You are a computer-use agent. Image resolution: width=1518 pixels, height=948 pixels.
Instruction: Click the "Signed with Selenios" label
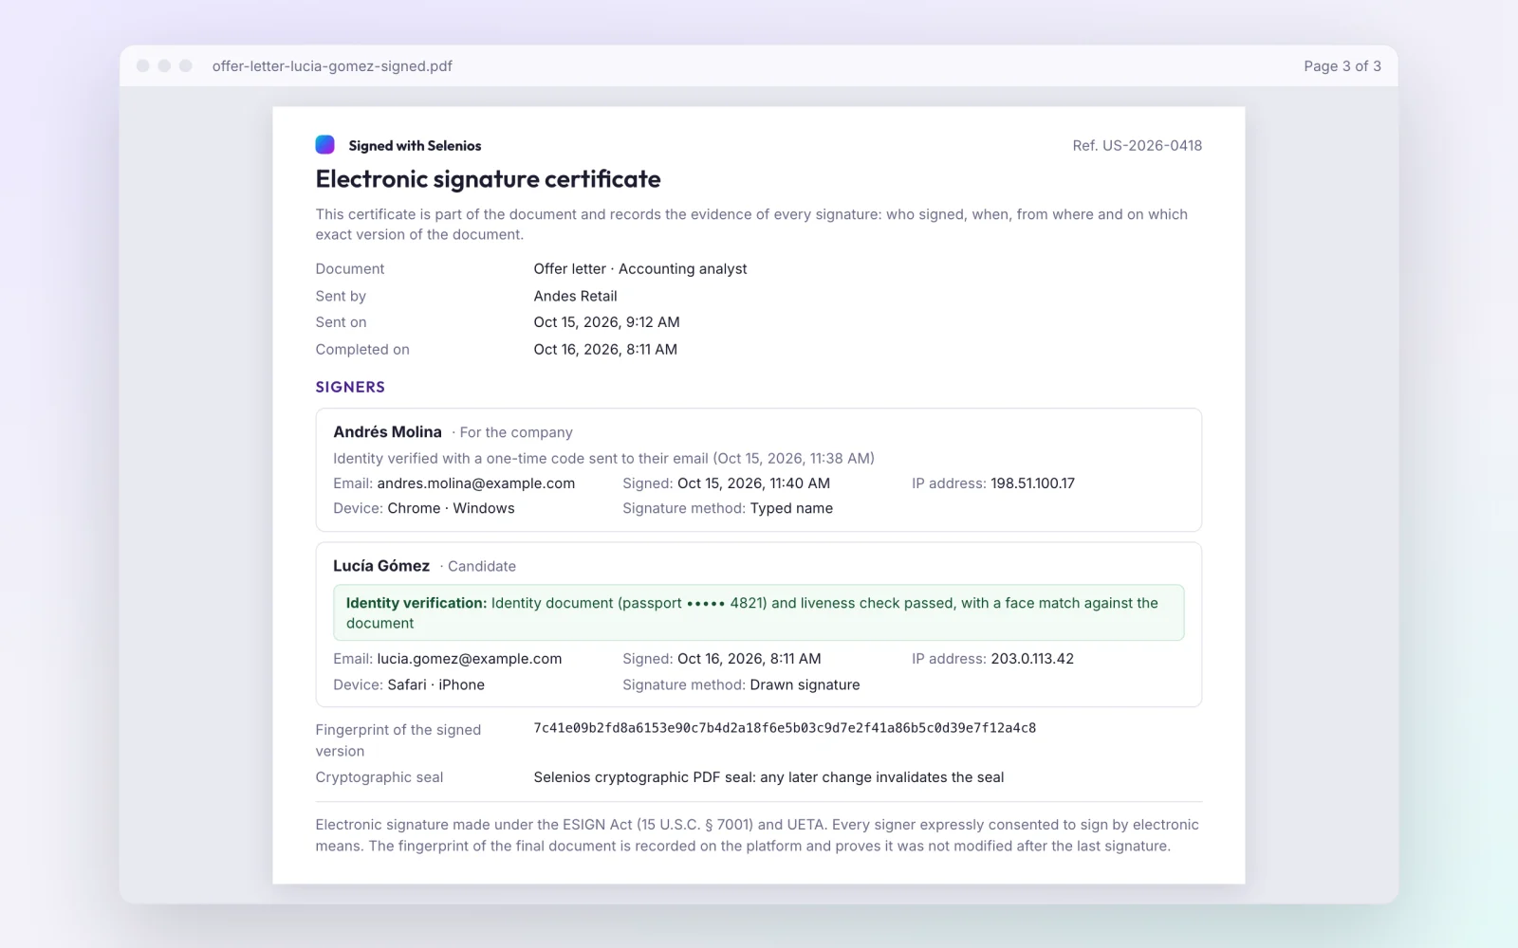[x=415, y=146]
